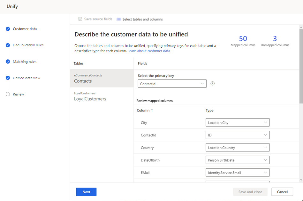Expand the Location.City type dropdown

tap(238, 122)
